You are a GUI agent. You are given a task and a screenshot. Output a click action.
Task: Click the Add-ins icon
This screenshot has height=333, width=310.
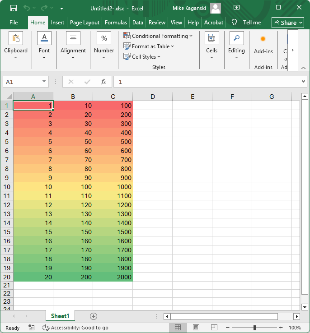pyautogui.click(x=263, y=39)
